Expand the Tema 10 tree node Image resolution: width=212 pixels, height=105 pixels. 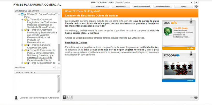pyautogui.click(x=22, y=63)
